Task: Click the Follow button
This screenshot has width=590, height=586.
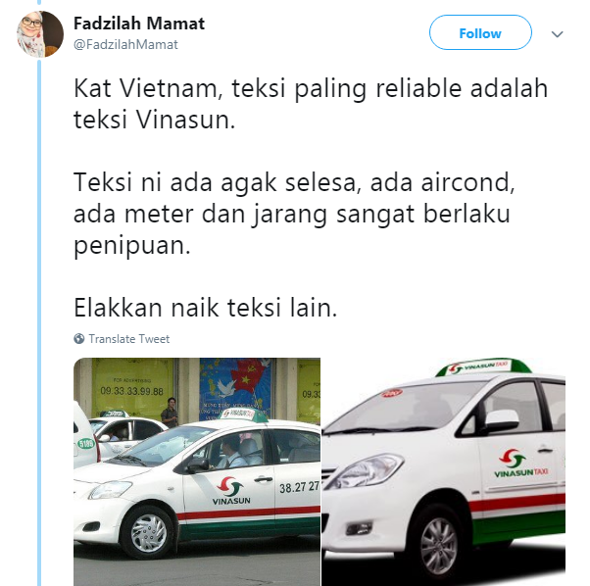Action: [480, 32]
